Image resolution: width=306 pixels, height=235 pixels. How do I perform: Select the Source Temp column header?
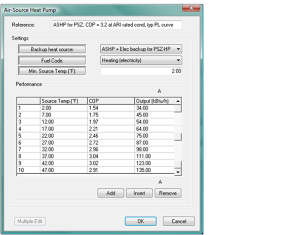pyautogui.click(x=63, y=101)
